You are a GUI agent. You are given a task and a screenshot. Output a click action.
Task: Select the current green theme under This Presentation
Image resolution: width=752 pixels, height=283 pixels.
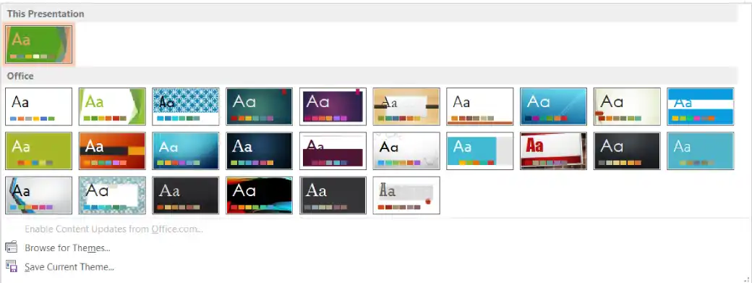tap(39, 45)
